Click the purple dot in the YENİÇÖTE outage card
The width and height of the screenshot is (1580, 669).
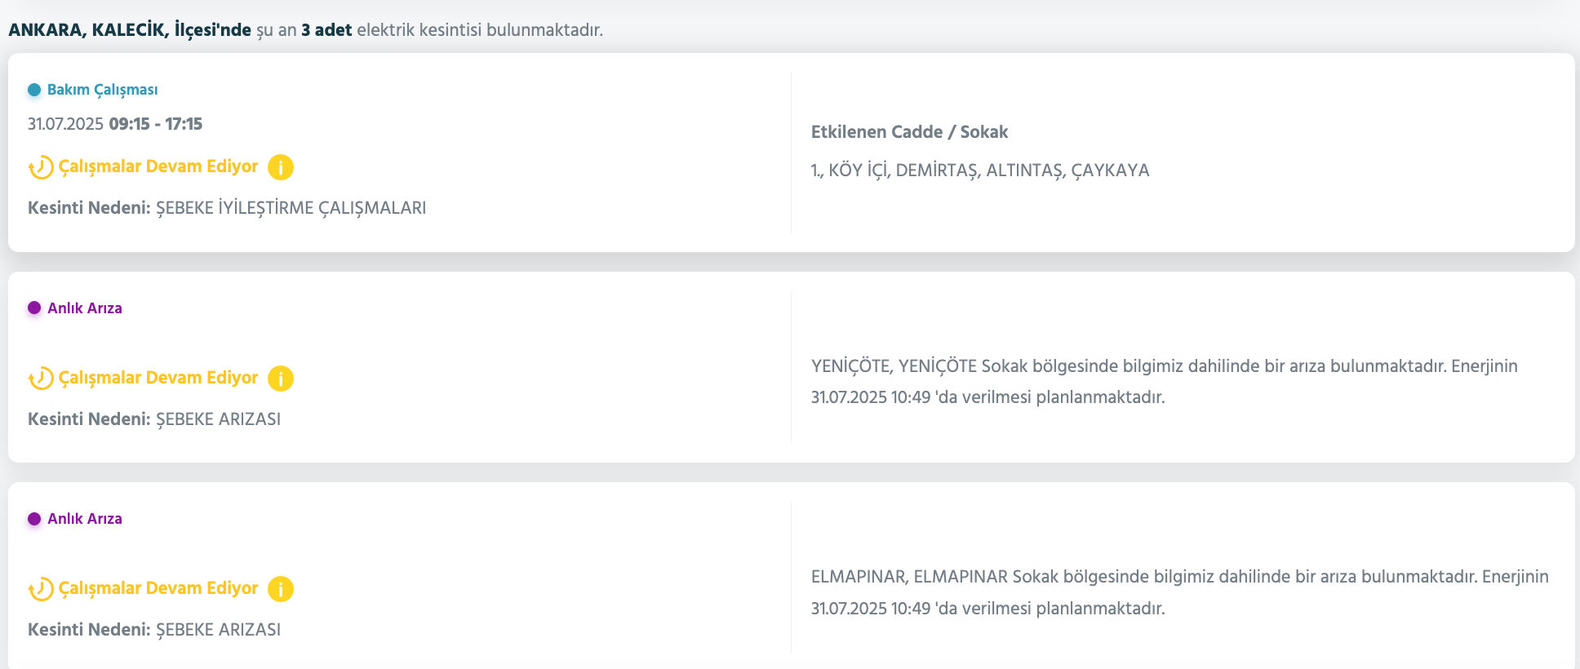click(x=34, y=308)
